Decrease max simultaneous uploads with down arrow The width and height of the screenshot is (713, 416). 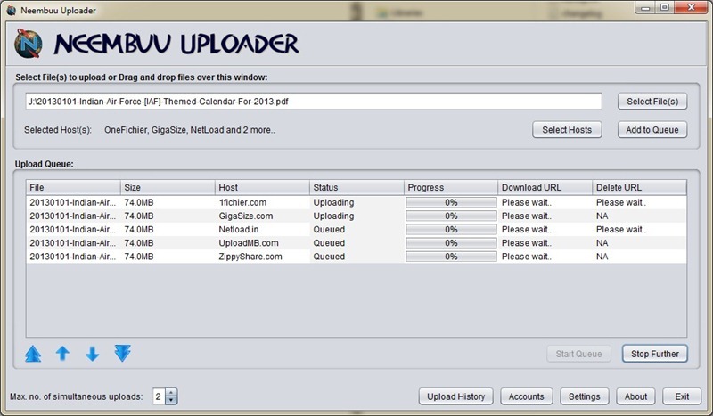171,401
